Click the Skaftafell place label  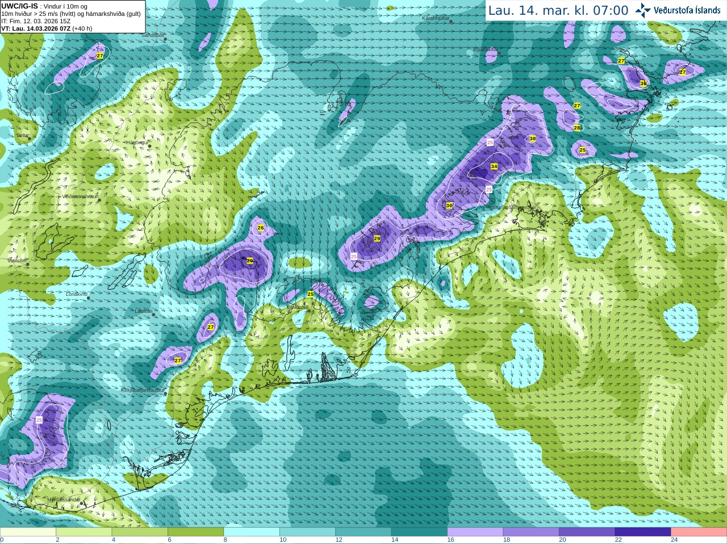298,307
